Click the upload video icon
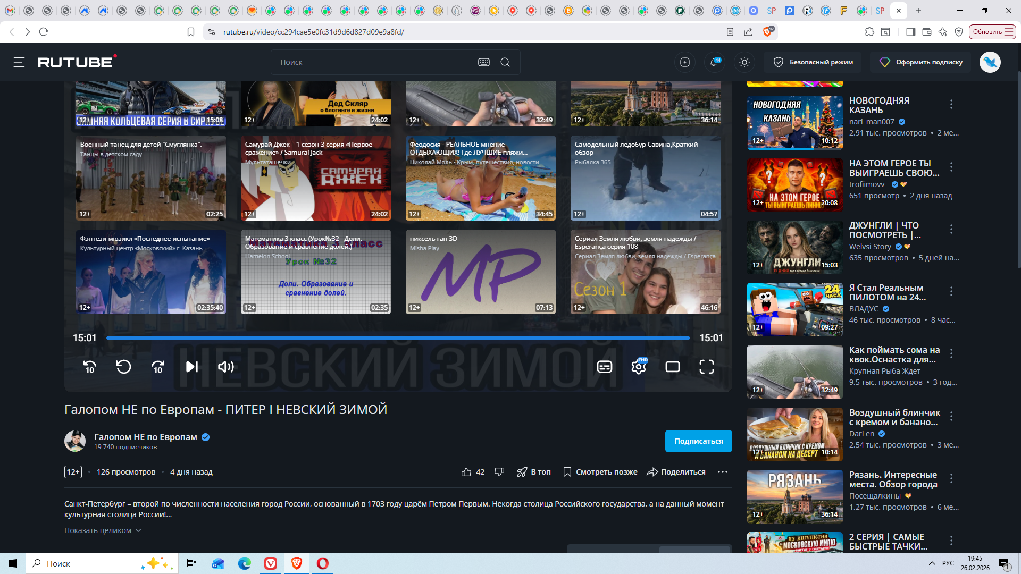Image resolution: width=1021 pixels, height=574 pixels. pos(685,62)
